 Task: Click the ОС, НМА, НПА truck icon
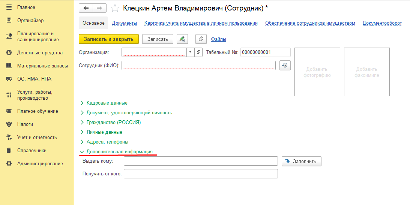click(9, 79)
